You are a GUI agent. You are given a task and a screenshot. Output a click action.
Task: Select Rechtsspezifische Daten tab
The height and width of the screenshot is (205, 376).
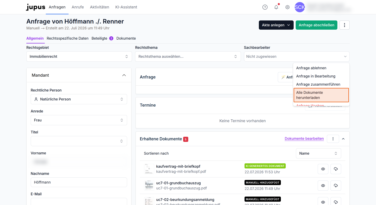(68, 38)
